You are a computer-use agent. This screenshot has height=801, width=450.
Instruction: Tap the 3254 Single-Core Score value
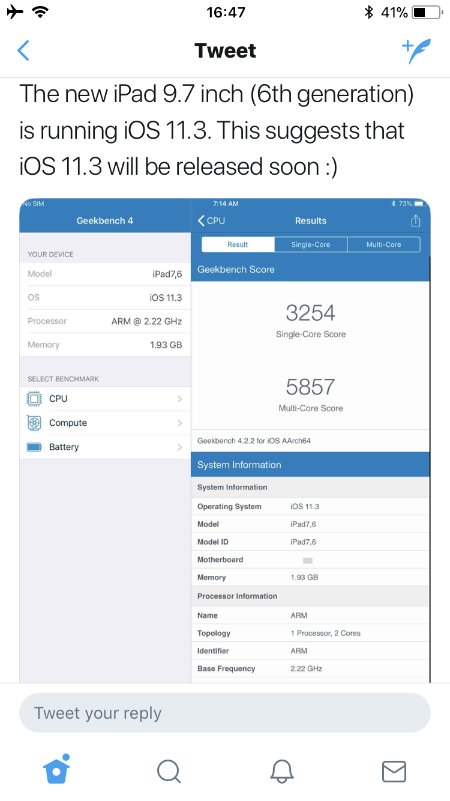310,313
